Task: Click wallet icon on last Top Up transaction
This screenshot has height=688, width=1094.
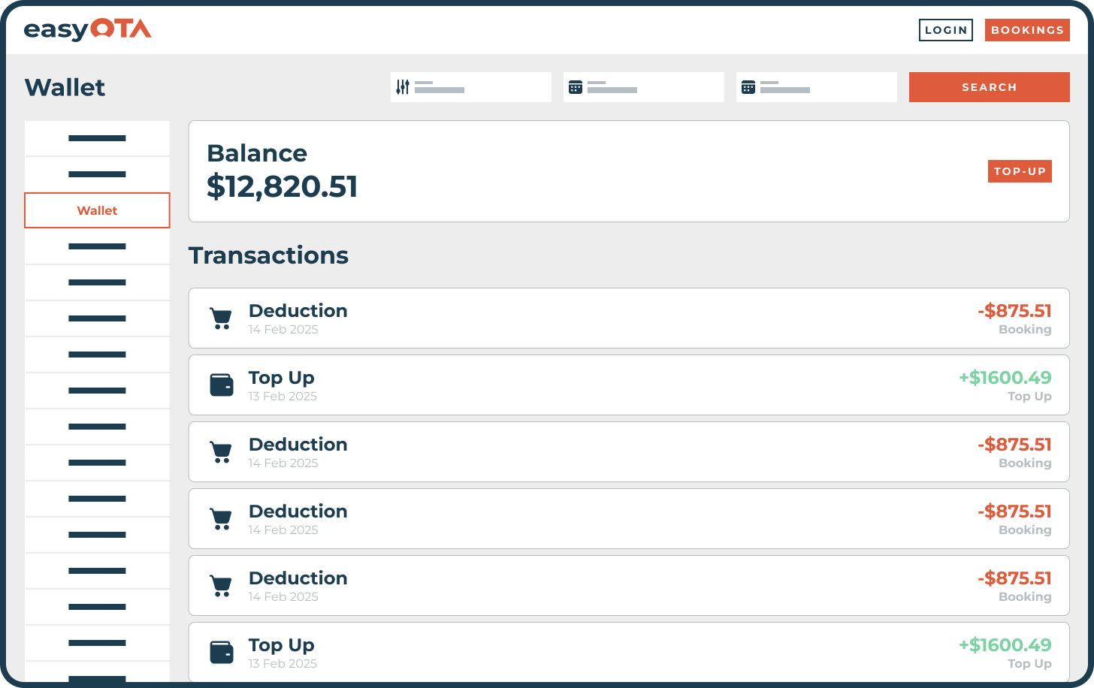Action: pyautogui.click(x=221, y=653)
